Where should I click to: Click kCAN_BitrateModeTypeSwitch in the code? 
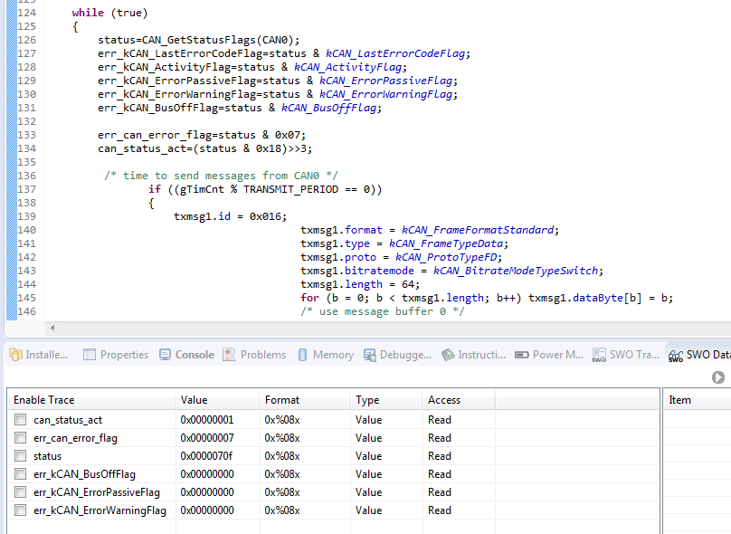pos(516,271)
